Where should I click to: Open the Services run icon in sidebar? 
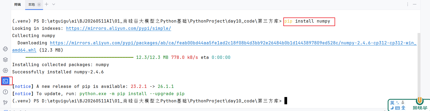5,70
